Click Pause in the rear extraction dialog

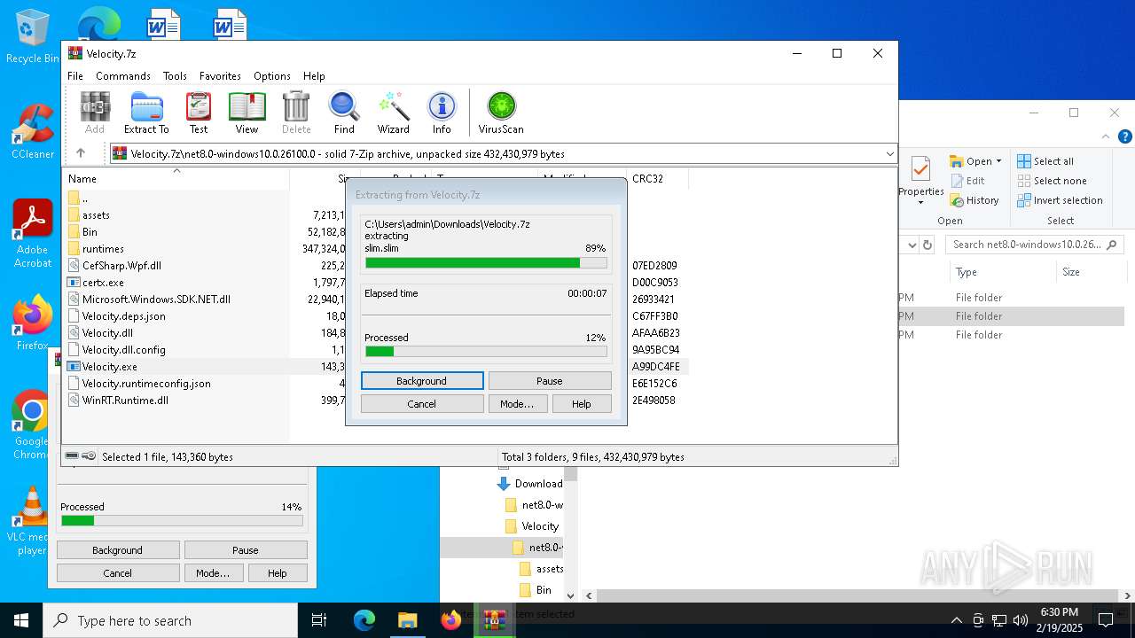[246, 550]
